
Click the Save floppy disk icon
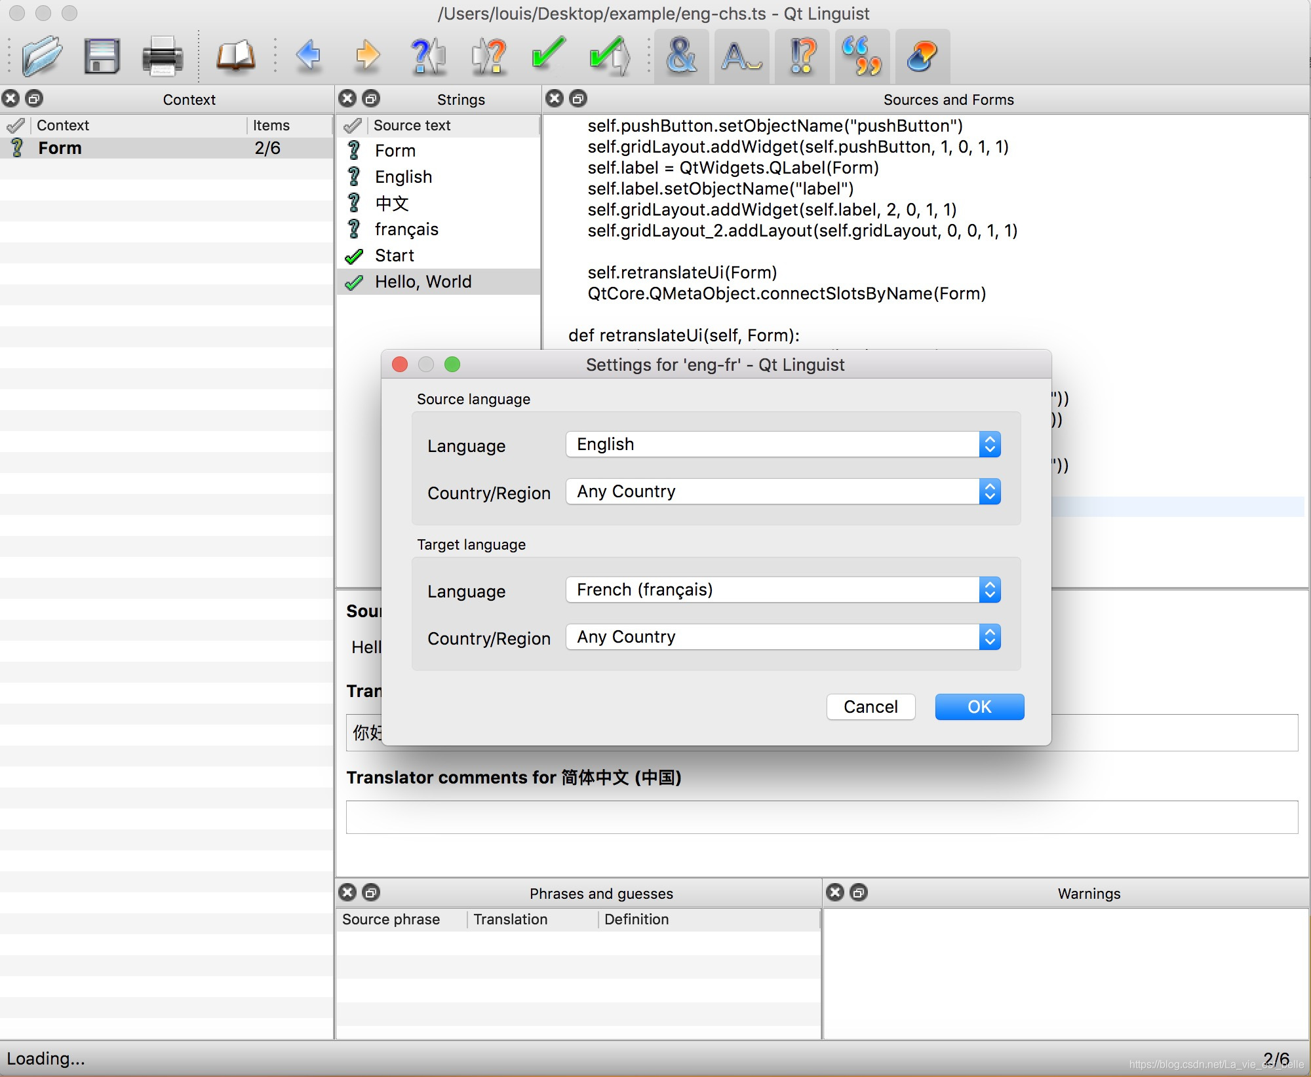coord(102,56)
